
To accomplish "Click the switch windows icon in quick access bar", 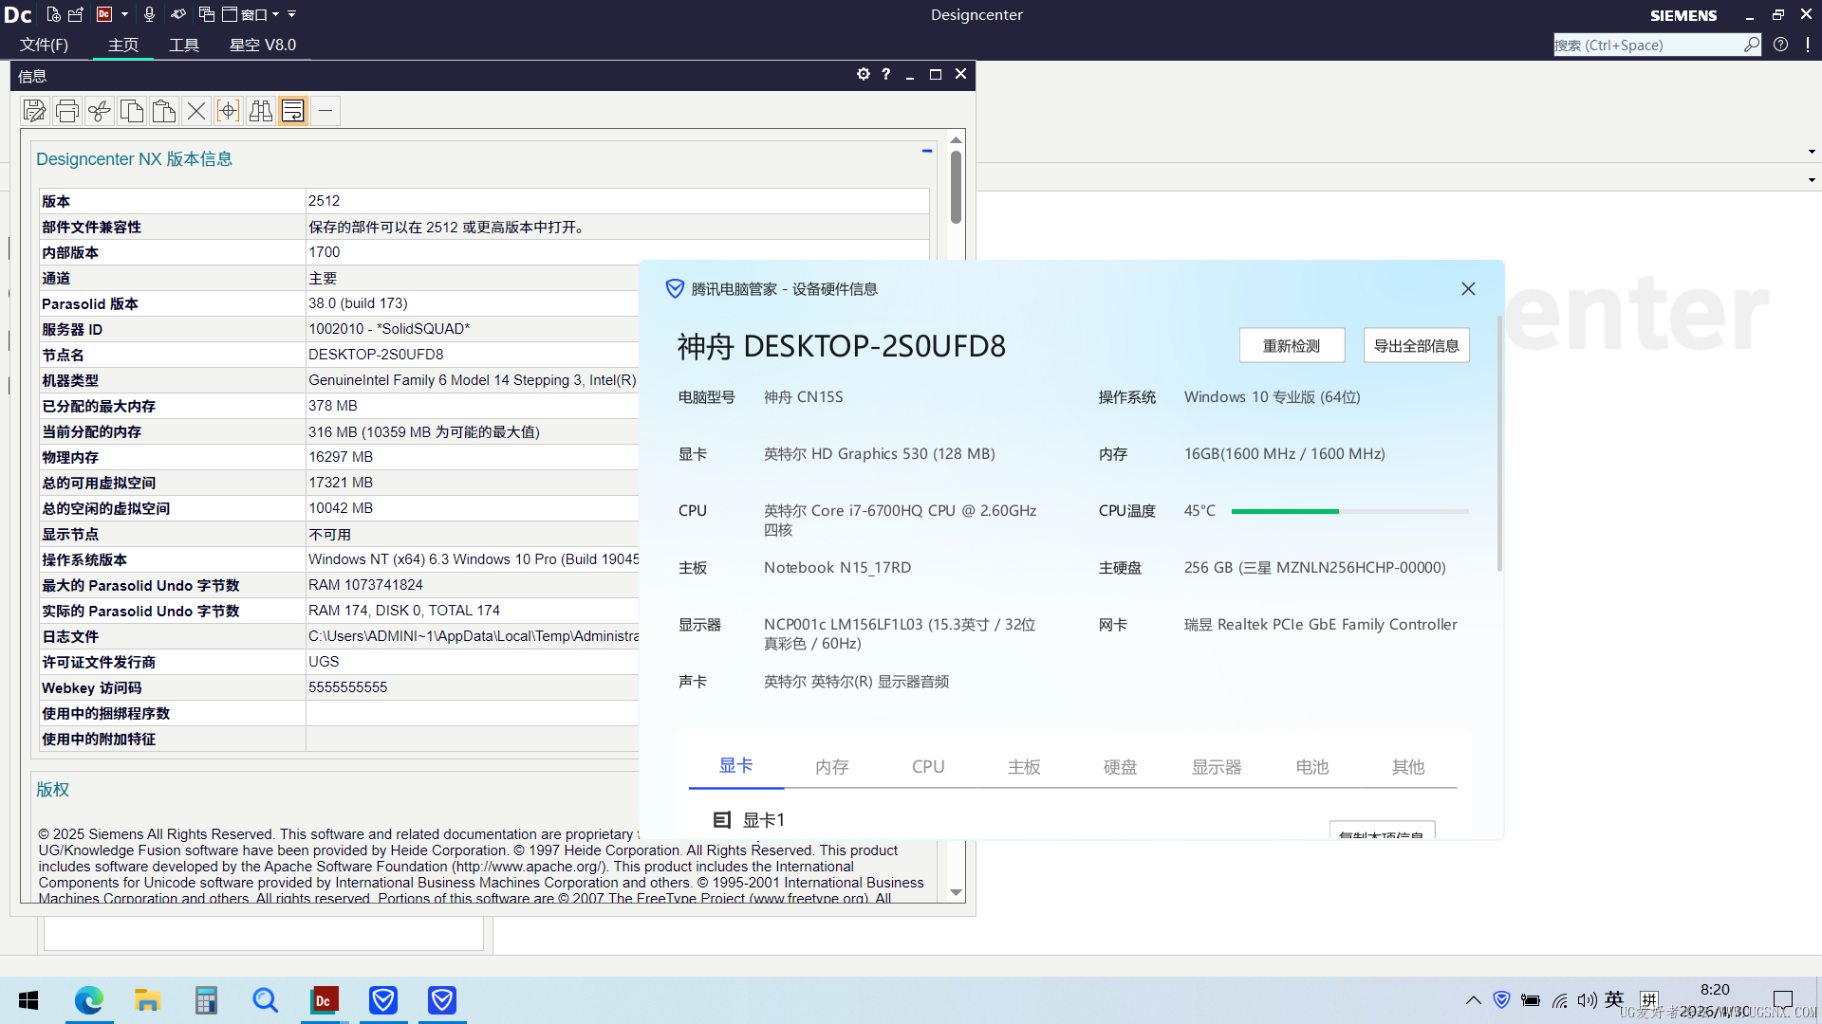I will click(x=206, y=14).
